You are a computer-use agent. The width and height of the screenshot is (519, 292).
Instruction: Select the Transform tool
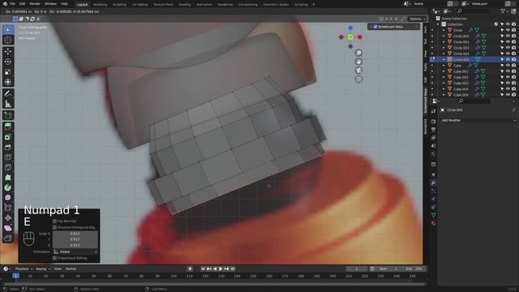[x=8, y=82]
